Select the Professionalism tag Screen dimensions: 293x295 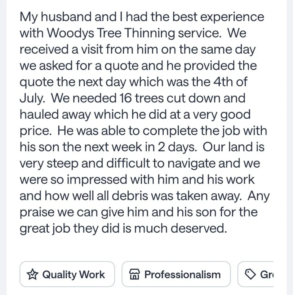[x=176, y=274]
